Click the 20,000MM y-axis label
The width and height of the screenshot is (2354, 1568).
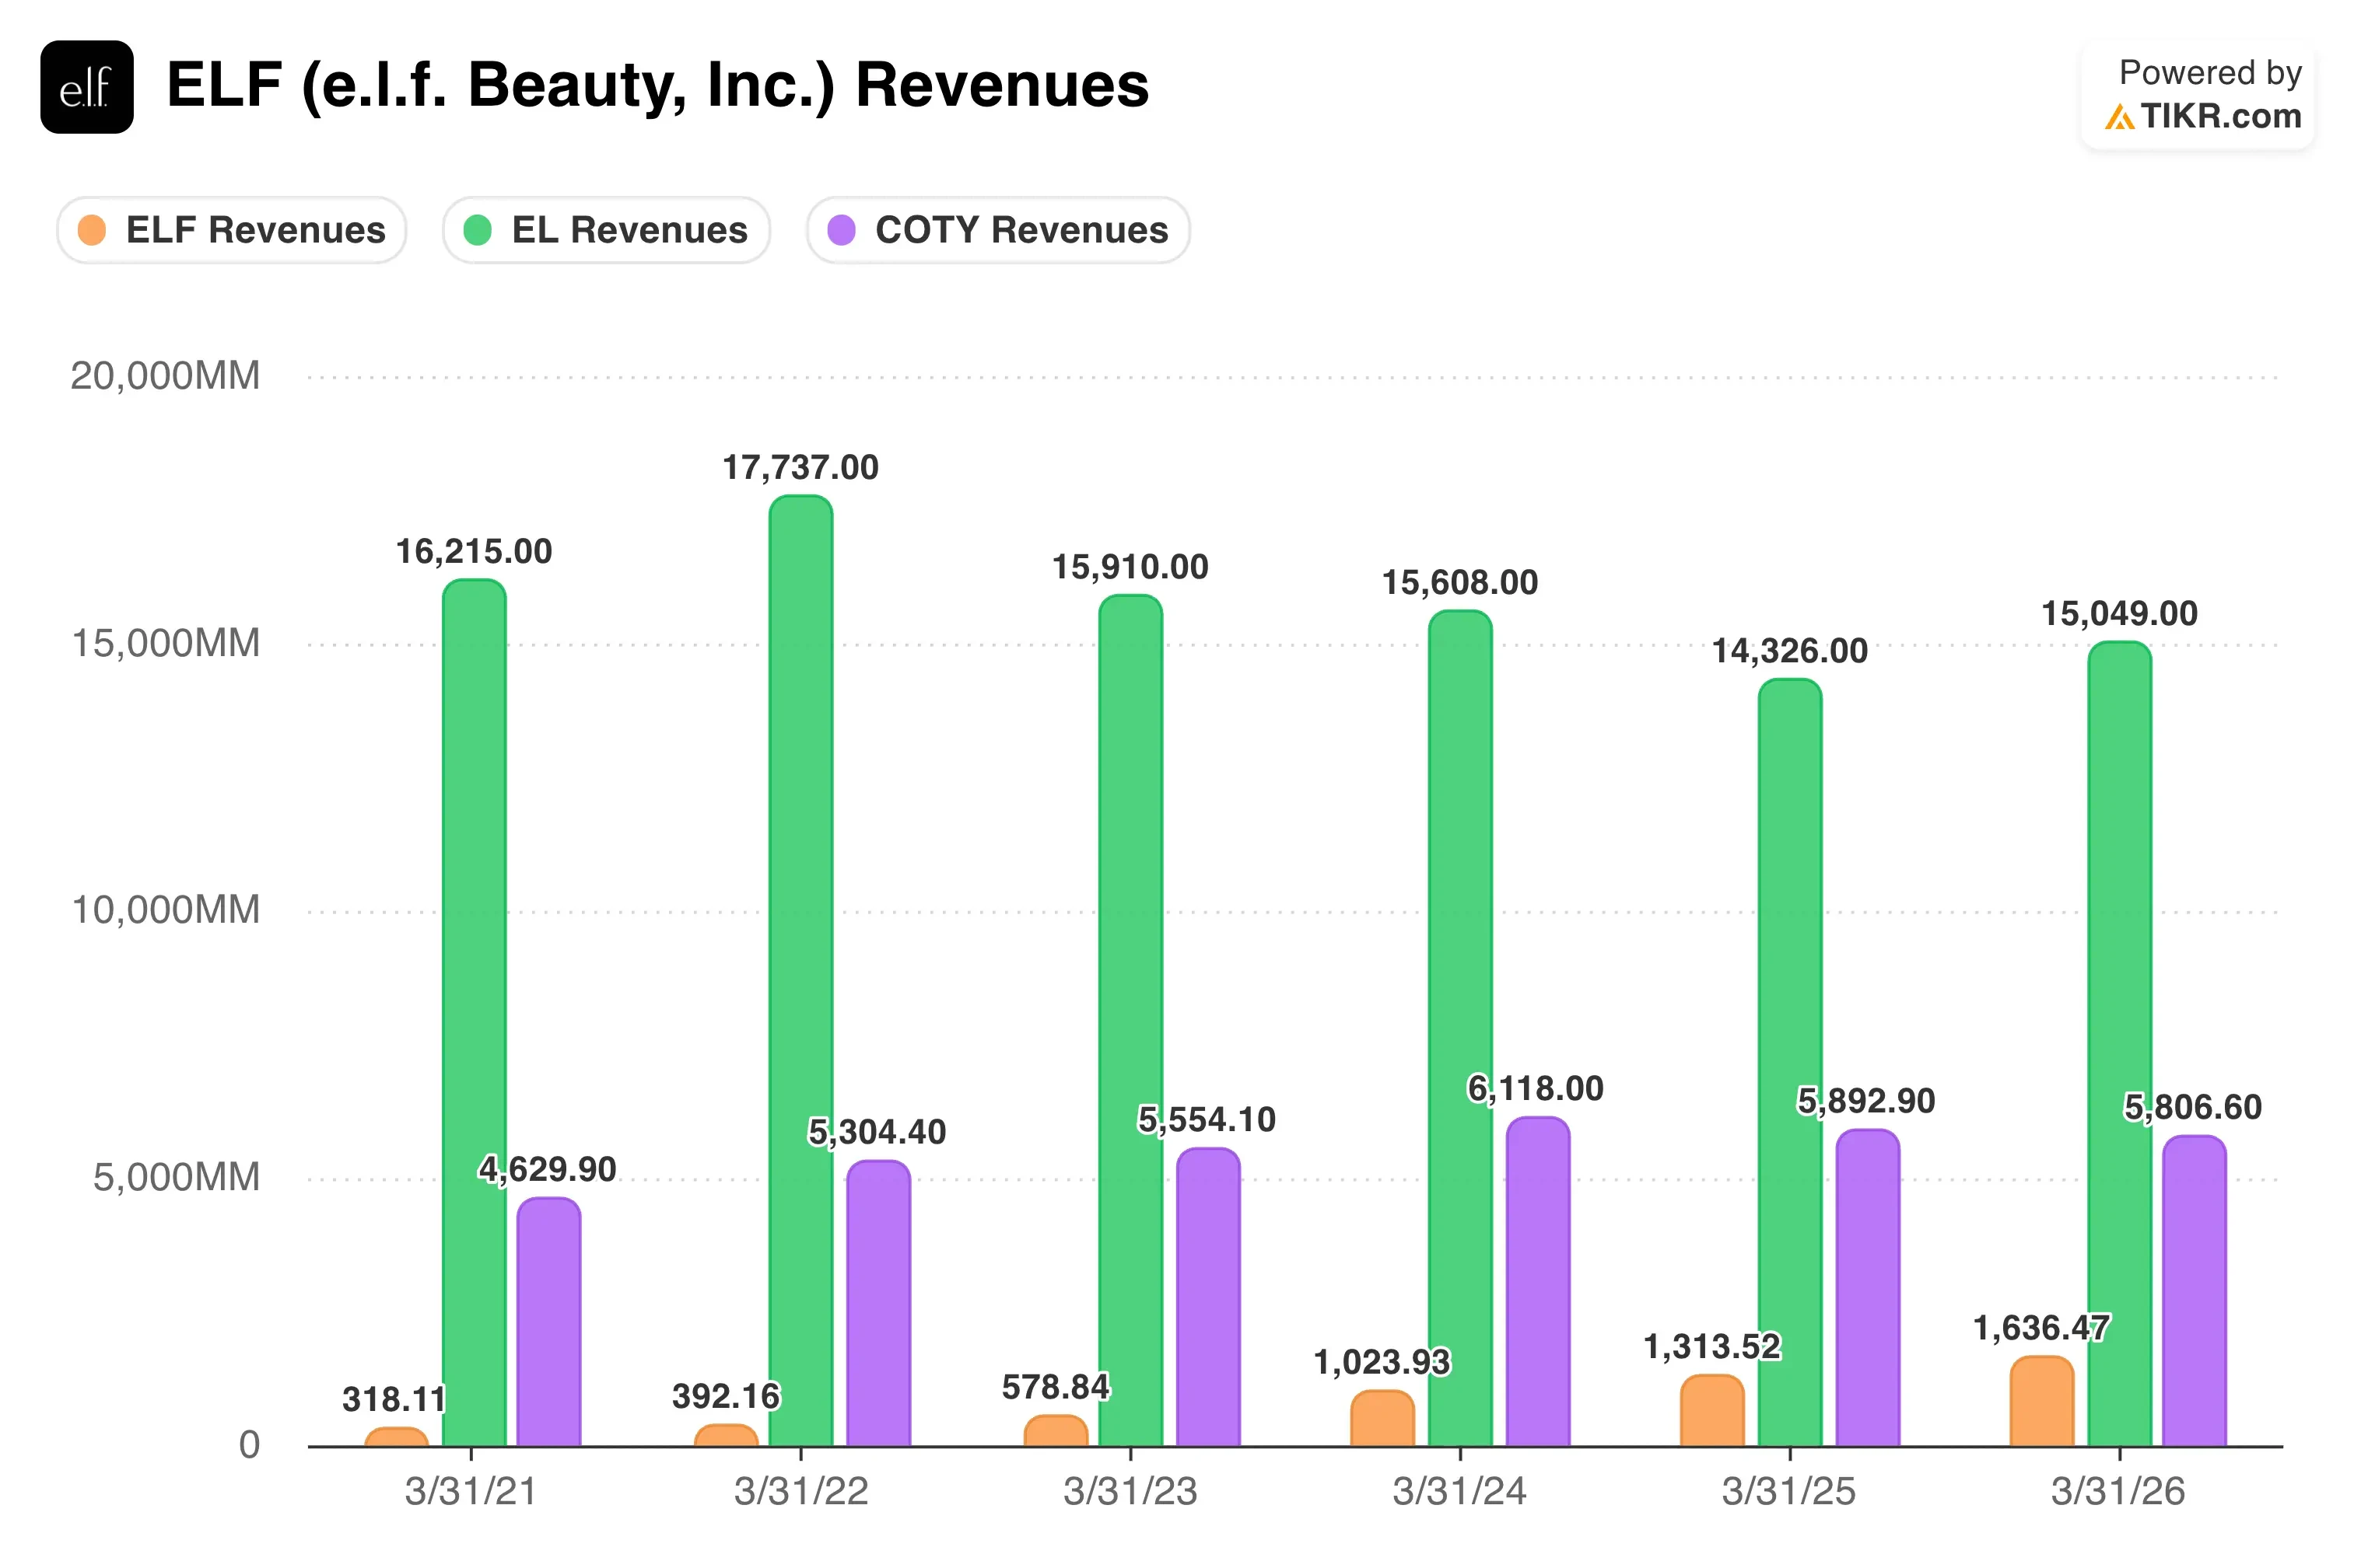165,376
